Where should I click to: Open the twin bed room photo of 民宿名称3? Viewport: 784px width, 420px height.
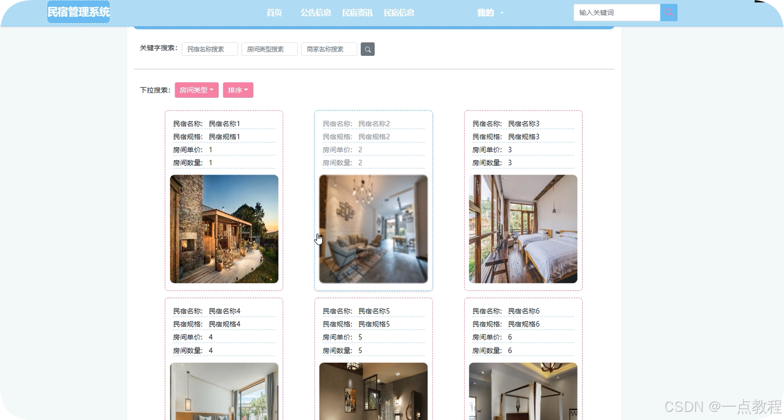523,229
